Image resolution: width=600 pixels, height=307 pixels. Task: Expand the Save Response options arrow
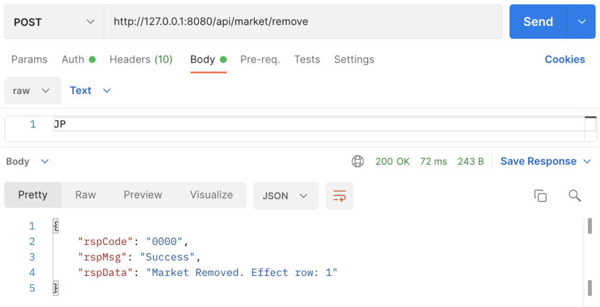(x=587, y=162)
